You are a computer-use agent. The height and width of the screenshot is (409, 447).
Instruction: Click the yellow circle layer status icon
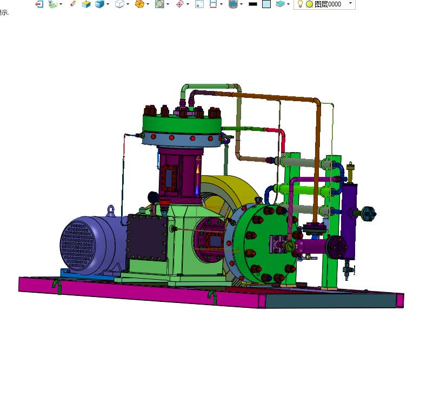click(309, 4)
